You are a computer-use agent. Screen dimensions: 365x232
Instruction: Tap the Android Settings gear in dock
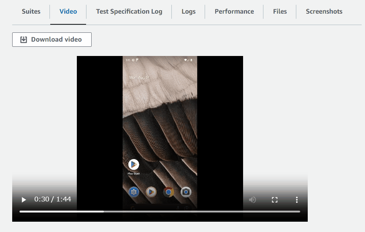click(134, 192)
